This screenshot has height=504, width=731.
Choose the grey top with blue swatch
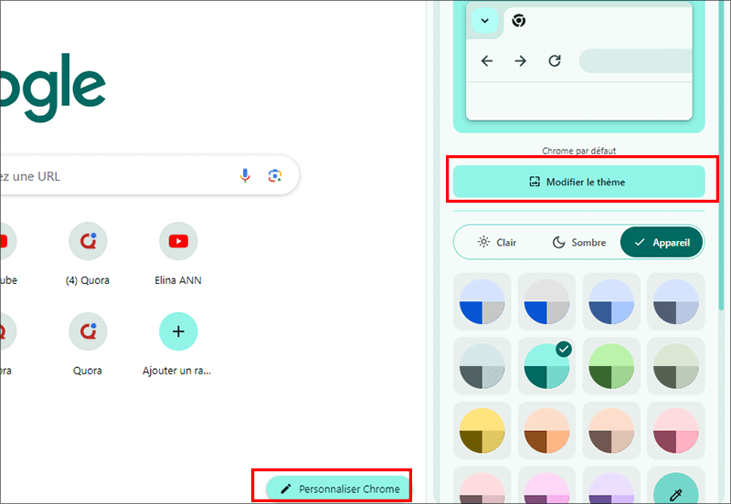pos(546,302)
